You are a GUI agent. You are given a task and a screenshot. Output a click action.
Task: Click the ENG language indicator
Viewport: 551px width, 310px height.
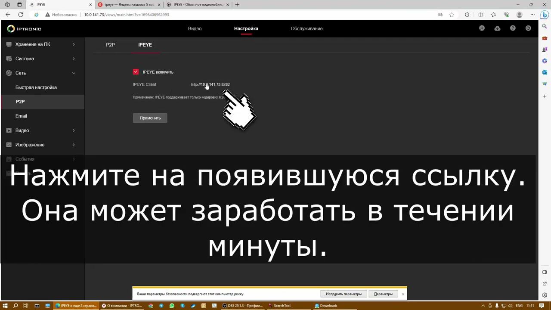point(519,306)
